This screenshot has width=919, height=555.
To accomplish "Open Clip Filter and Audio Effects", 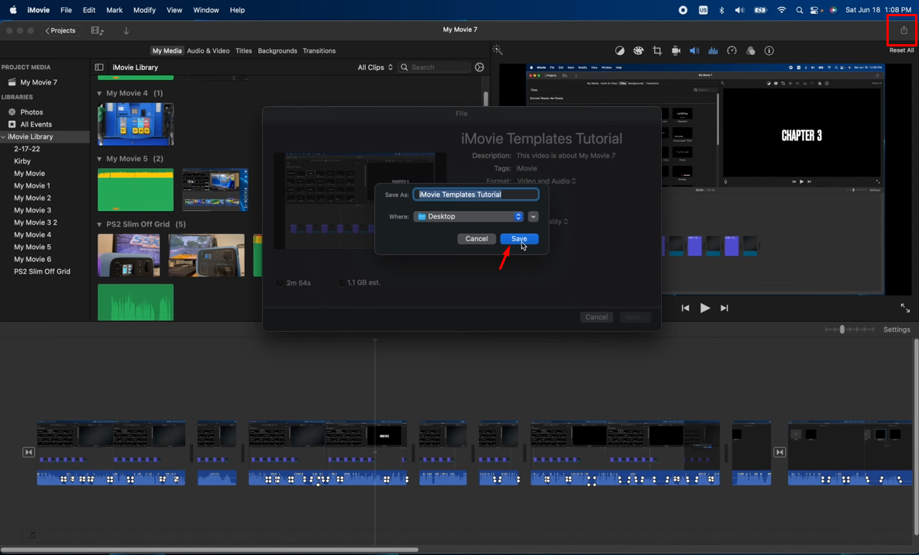I will pyautogui.click(x=750, y=51).
